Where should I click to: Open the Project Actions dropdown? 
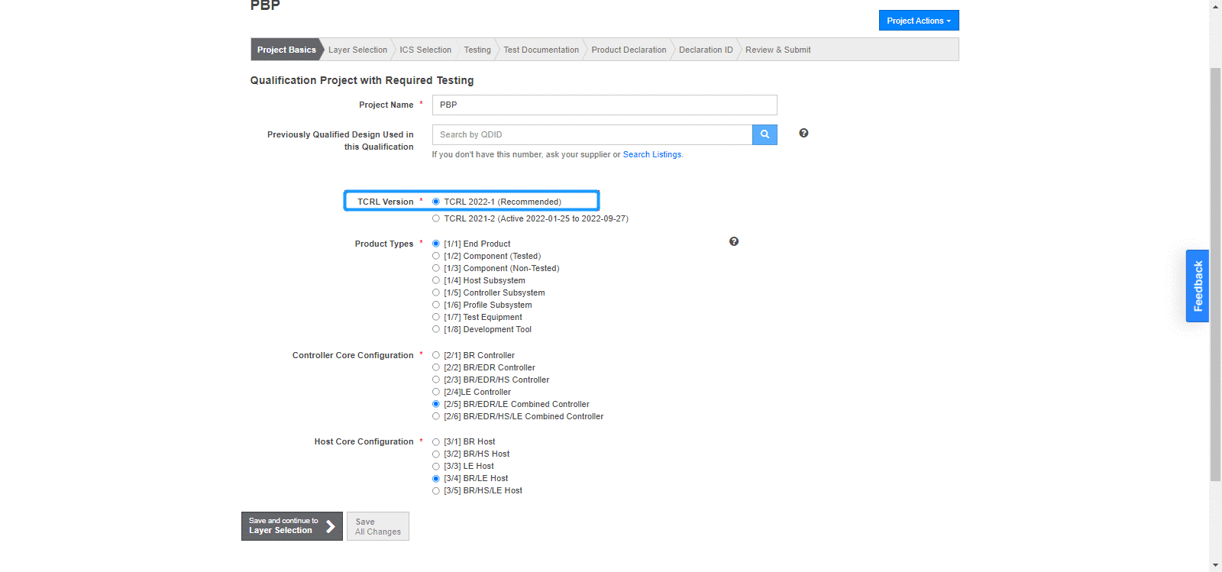click(x=919, y=21)
